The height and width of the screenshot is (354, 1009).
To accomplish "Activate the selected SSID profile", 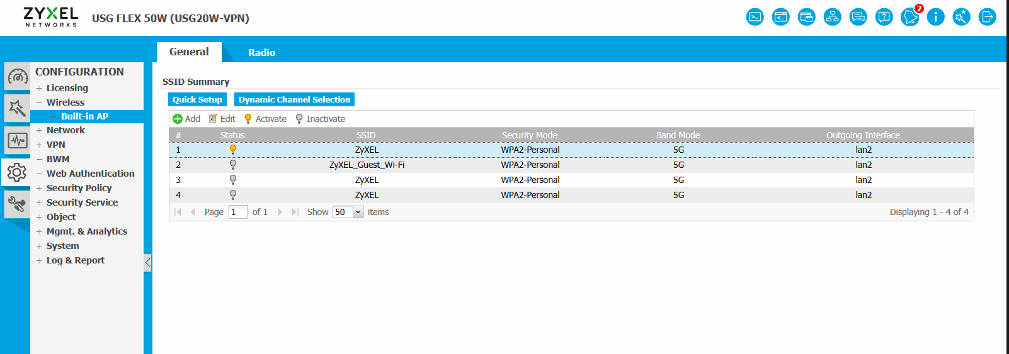I will (x=265, y=119).
